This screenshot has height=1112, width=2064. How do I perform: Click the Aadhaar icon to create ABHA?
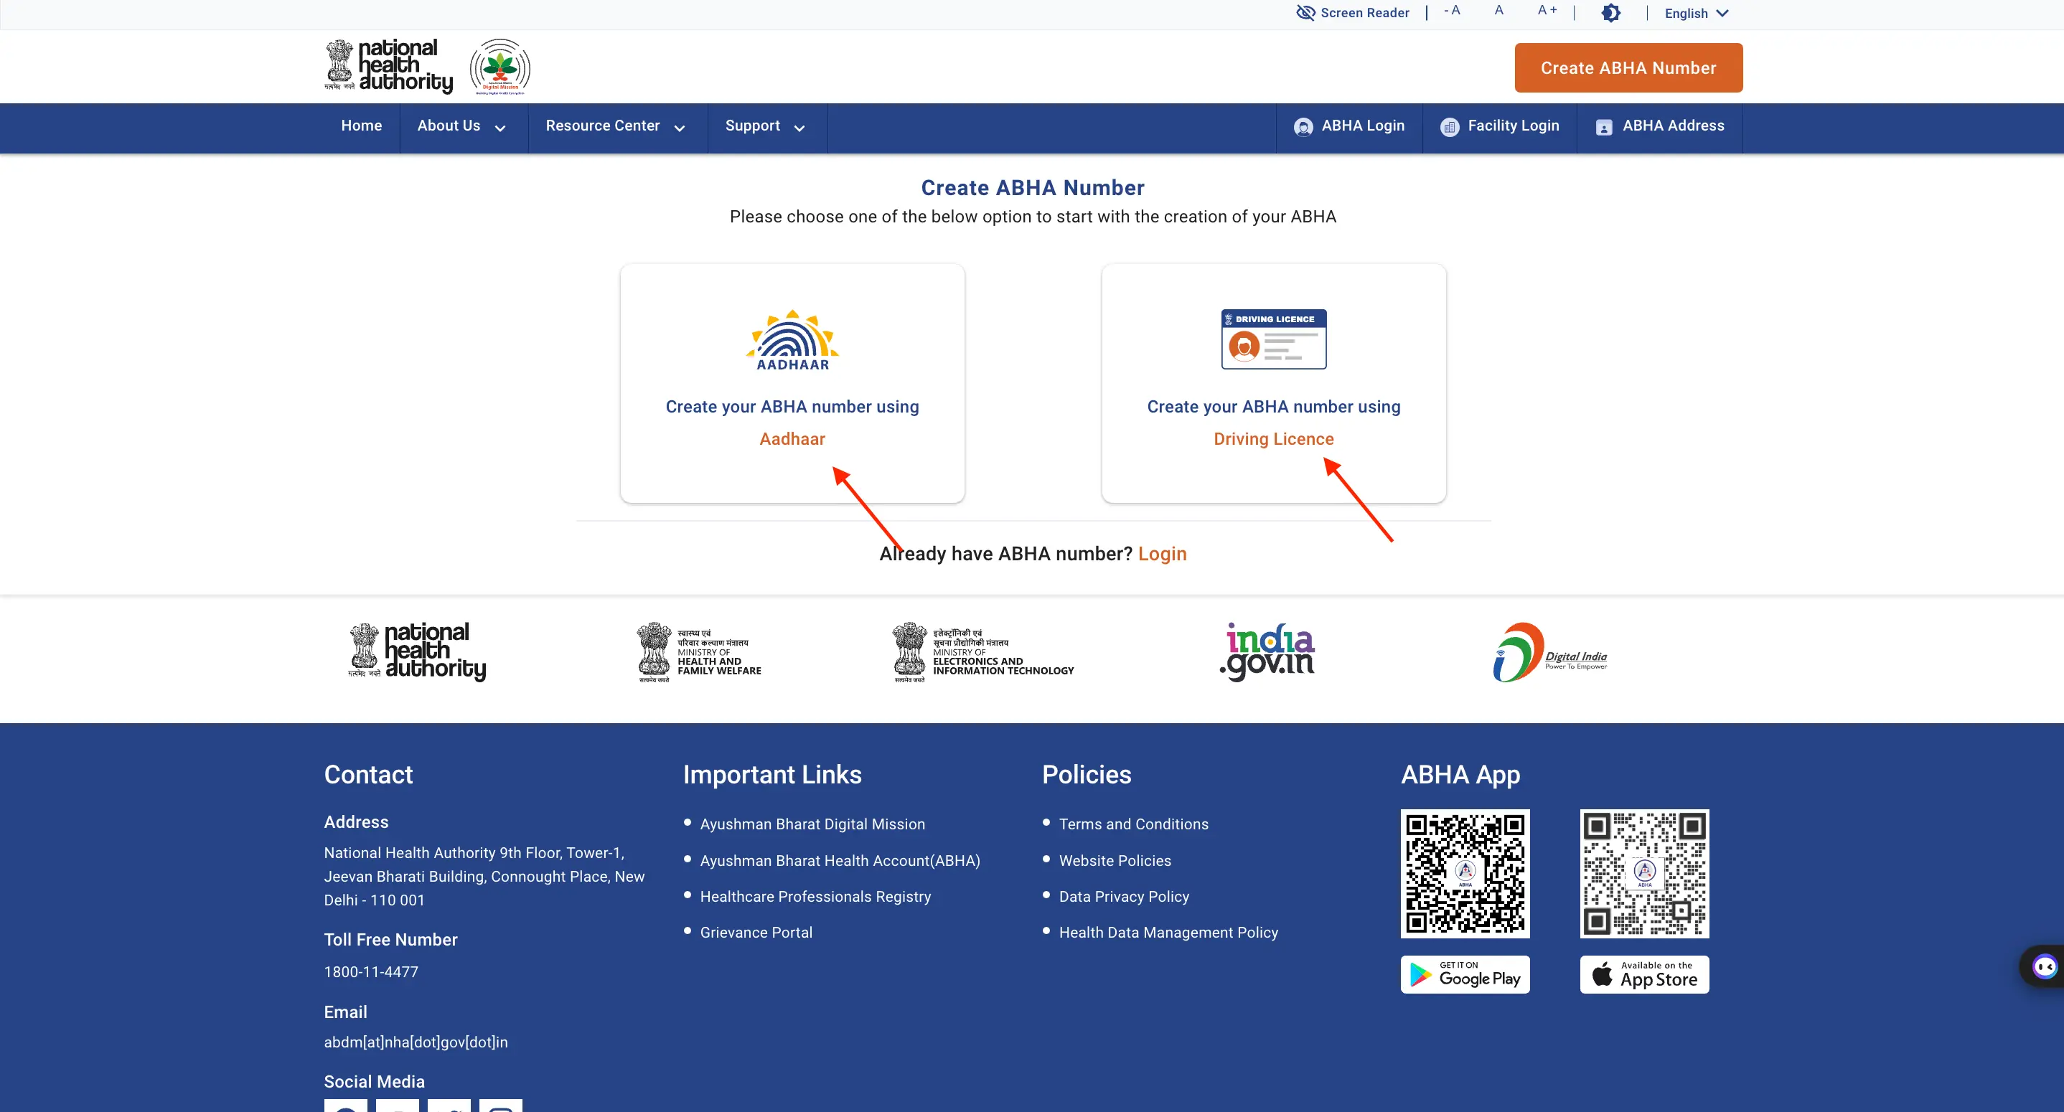coord(792,339)
